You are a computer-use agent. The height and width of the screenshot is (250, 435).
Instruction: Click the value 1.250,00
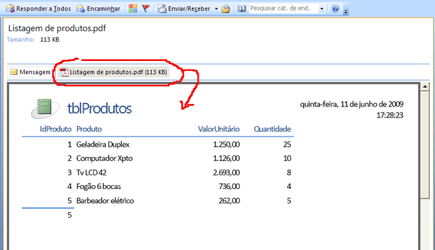[x=227, y=145]
